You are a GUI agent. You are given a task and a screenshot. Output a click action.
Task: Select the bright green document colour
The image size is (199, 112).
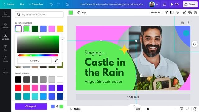pos(26,29)
